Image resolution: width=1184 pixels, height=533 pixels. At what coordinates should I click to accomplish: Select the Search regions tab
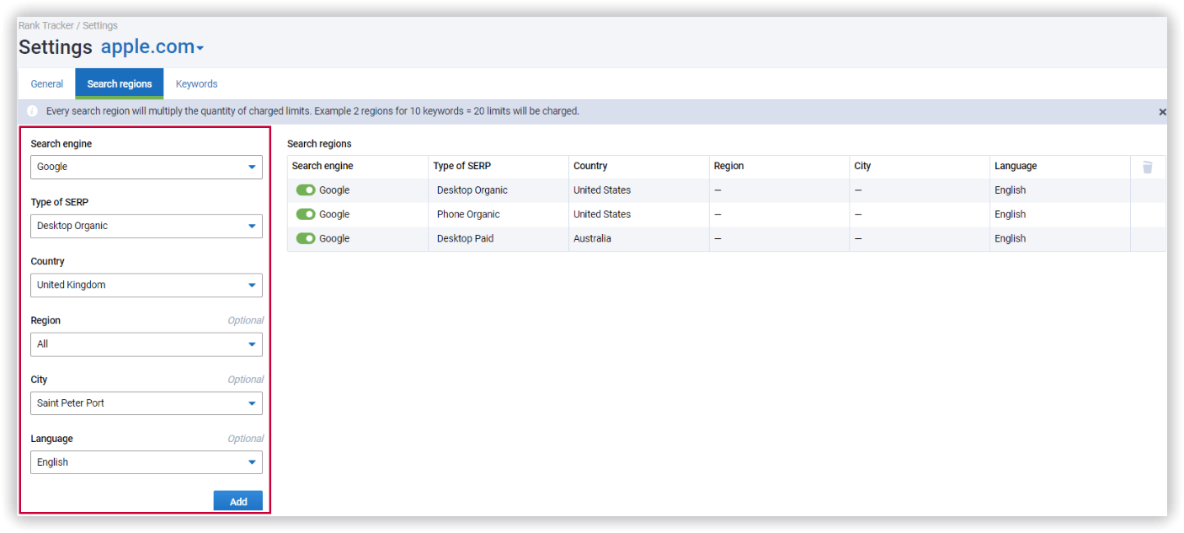pos(120,84)
